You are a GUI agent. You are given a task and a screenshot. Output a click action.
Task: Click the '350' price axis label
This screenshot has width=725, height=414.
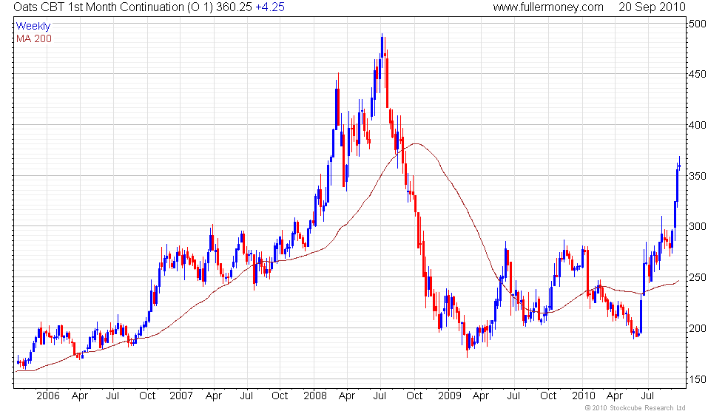697,177
